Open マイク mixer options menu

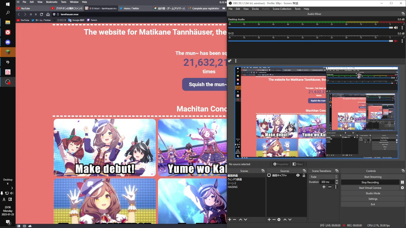click(x=402, y=41)
